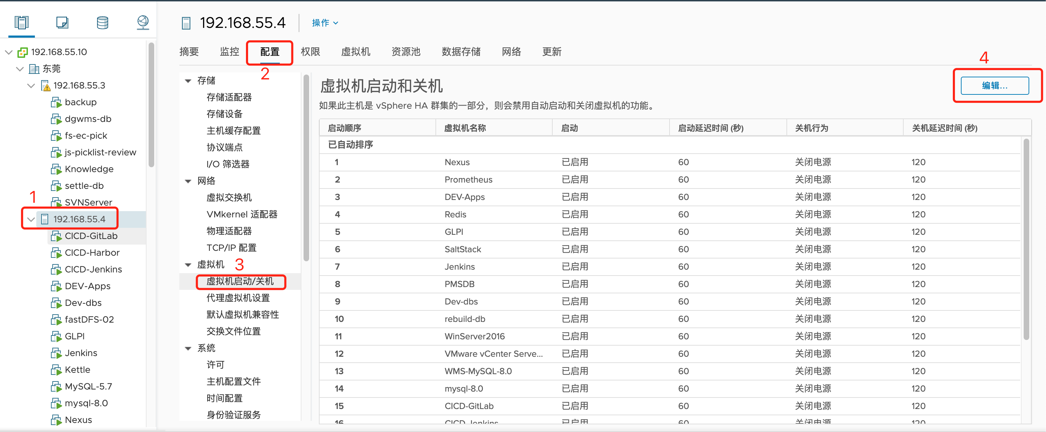The width and height of the screenshot is (1046, 432).
Task: Click the VM icon for CICD-Harbor
Action: point(56,253)
